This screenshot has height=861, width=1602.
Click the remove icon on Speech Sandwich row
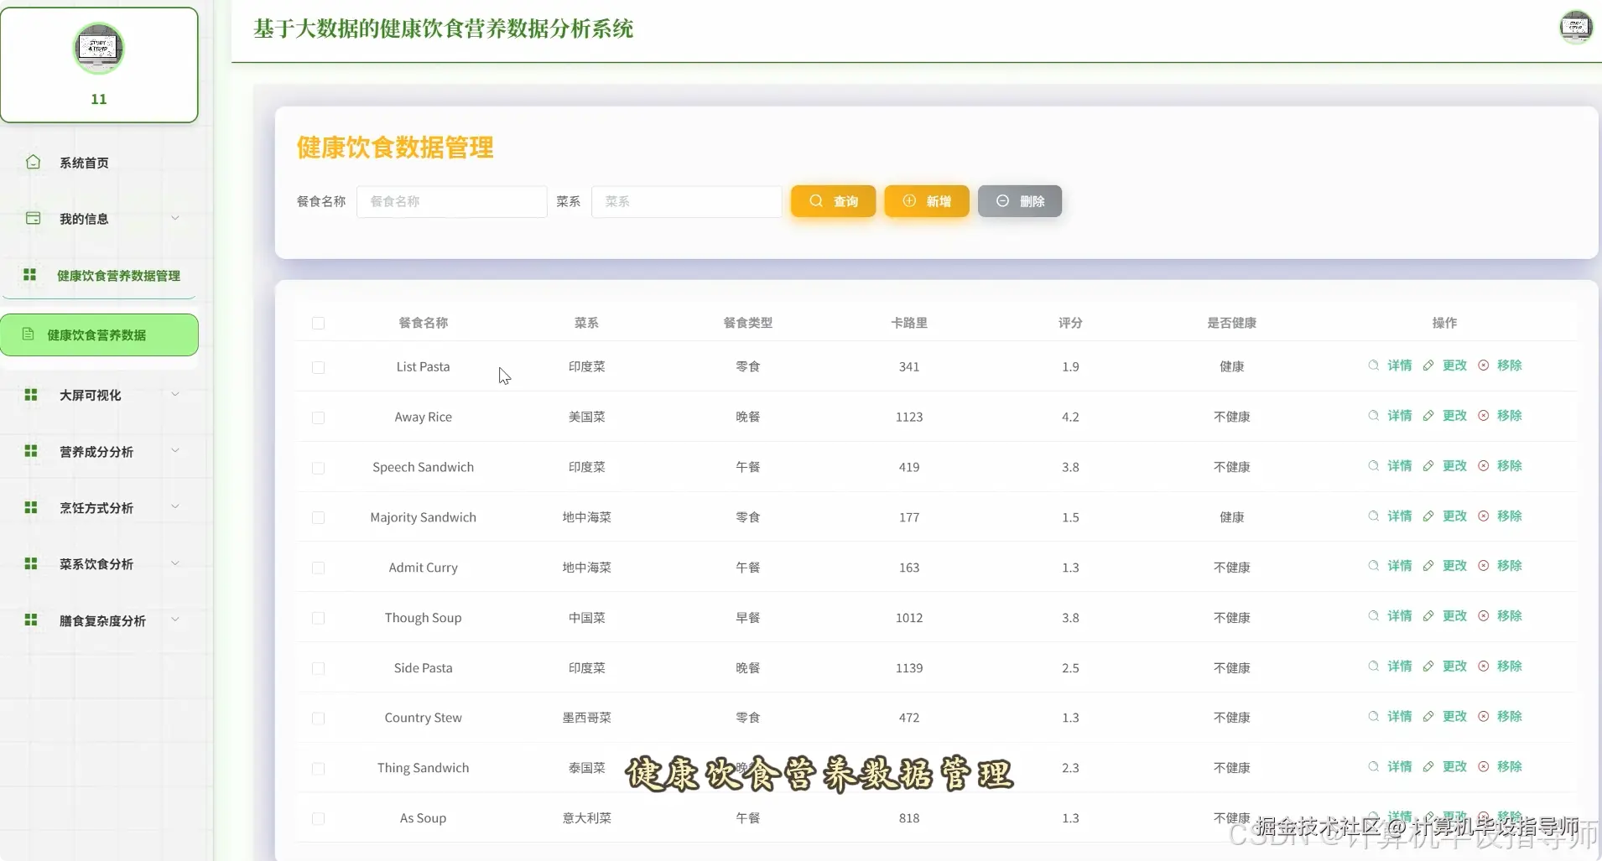coord(1483,466)
